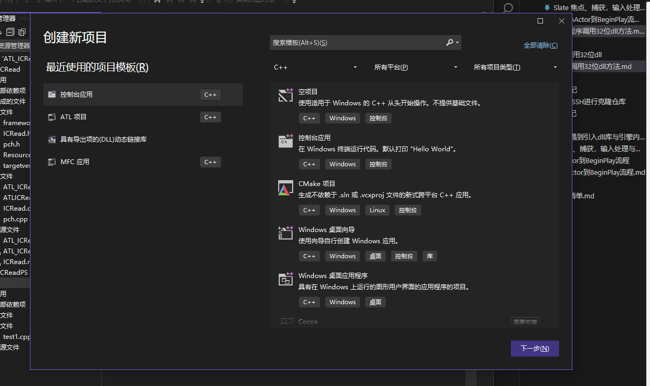Screen dimensions: 650x386
Task: Open the 所有平台 platform dropdown
Action: tap(416, 67)
